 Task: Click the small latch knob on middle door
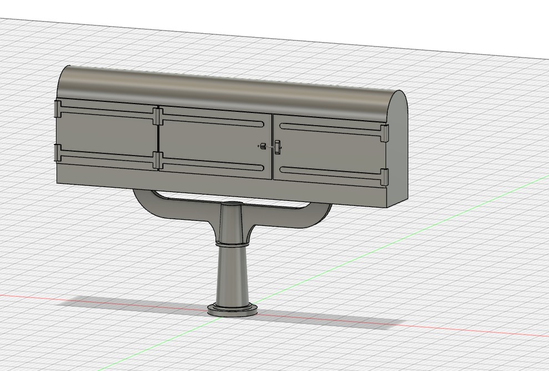[263, 146]
